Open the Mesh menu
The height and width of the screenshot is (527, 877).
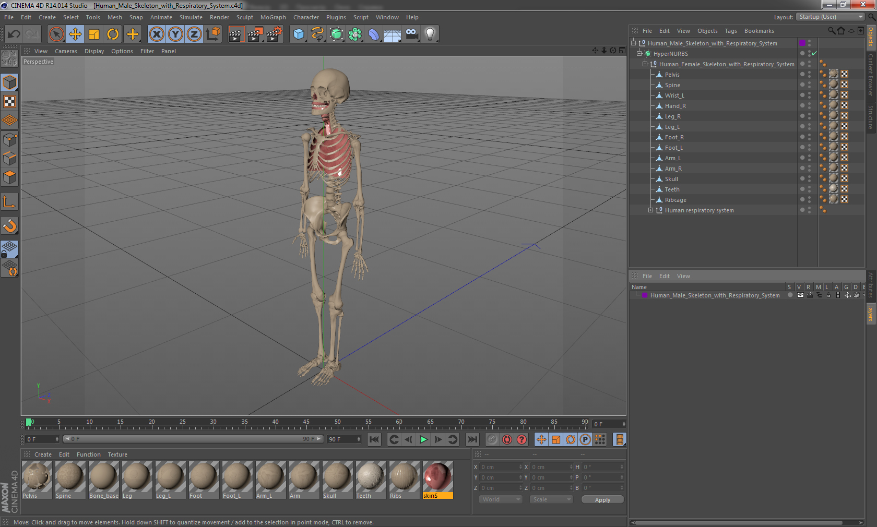pyautogui.click(x=115, y=17)
